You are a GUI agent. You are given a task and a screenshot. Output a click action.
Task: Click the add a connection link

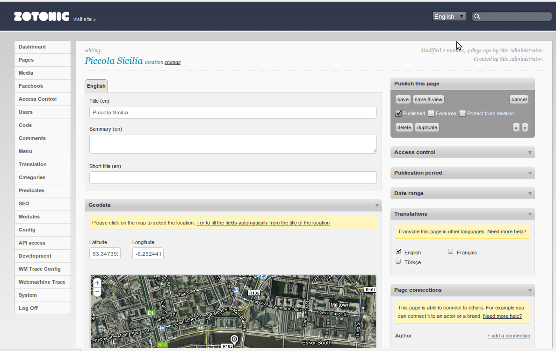[508, 336]
